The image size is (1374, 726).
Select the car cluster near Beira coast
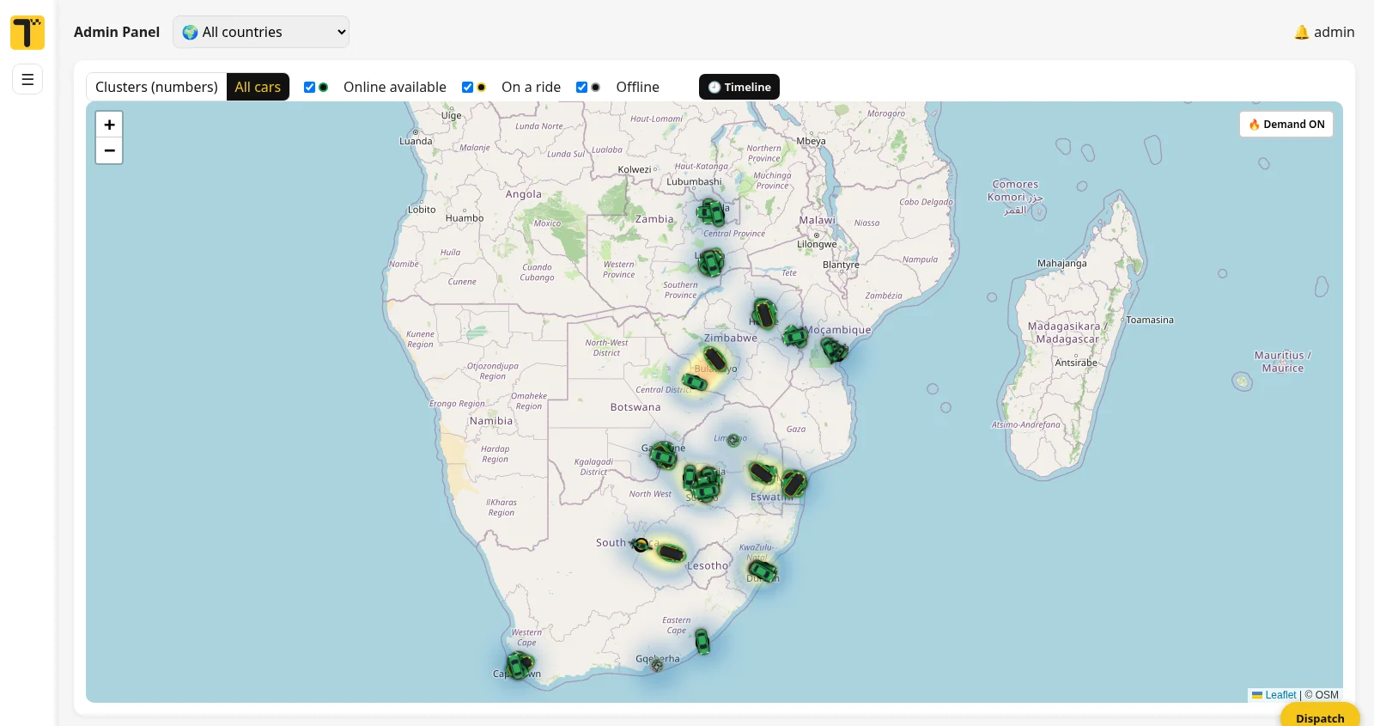(x=834, y=350)
